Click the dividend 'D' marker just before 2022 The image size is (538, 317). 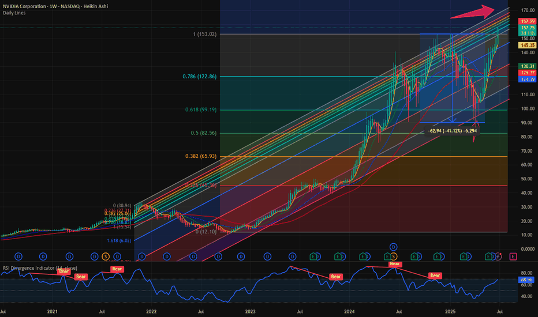pos(141,256)
